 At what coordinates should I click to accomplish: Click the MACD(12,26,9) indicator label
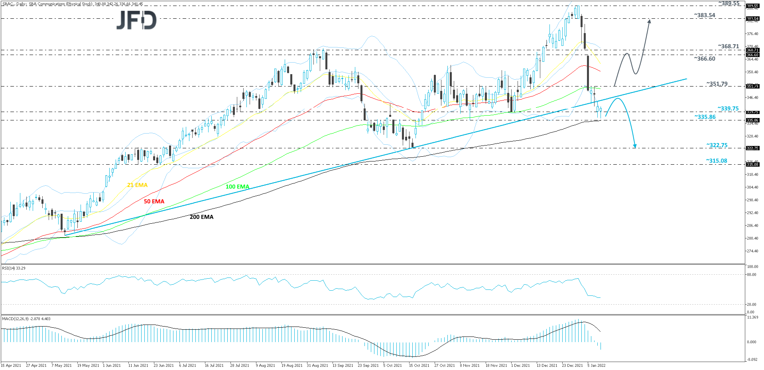pos(26,319)
